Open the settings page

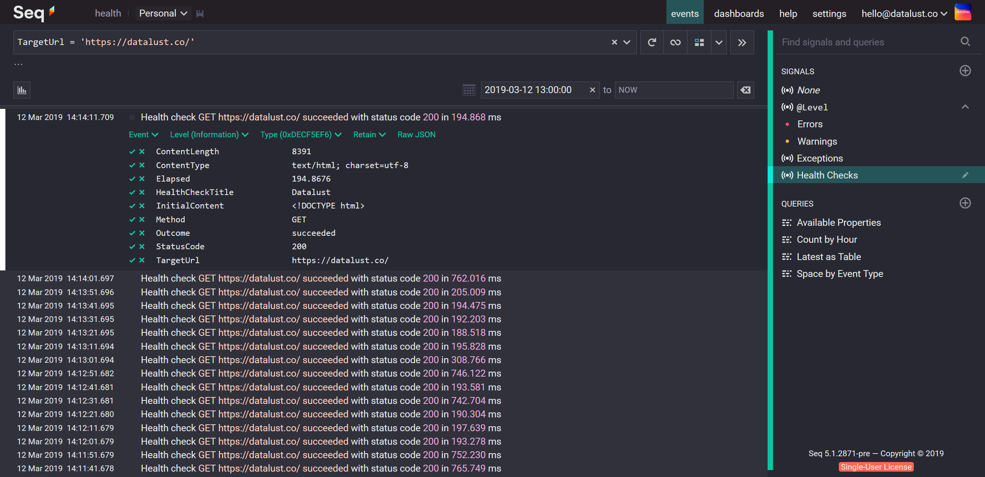click(829, 13)
